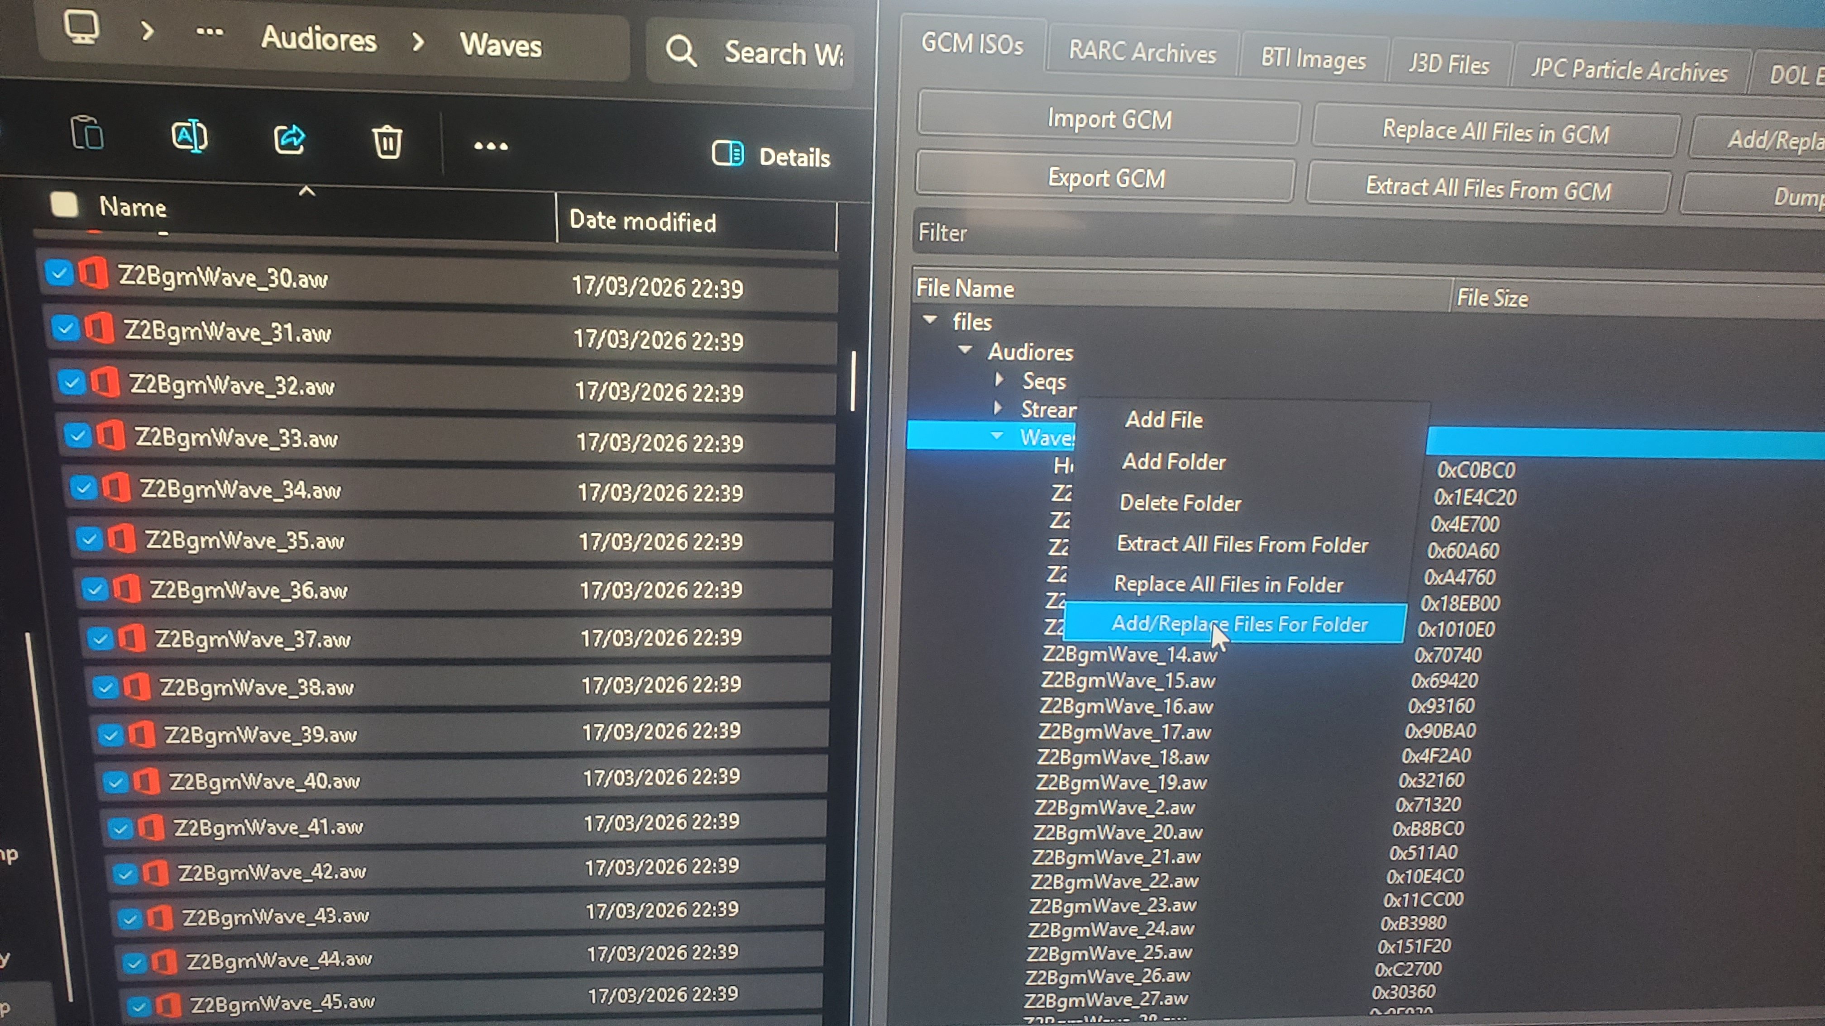The height and width of the screenshot is (1026, 1825).
Task: Choose Add/Replace Files For Folder
Action: point(1235,624)
